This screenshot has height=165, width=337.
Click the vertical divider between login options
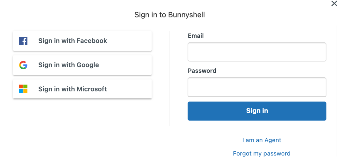(x=170, y=79)
